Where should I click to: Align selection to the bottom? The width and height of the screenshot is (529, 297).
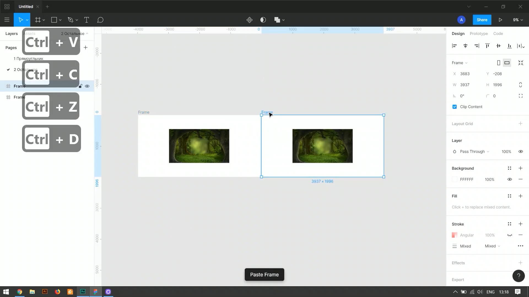click(509, 46)
